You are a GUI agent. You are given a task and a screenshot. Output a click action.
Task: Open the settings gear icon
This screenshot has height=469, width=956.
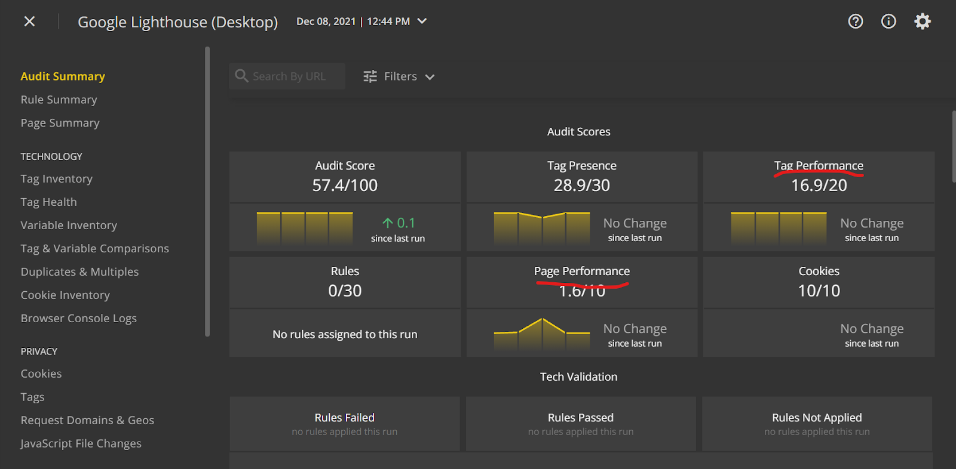[x=923, y=21]
